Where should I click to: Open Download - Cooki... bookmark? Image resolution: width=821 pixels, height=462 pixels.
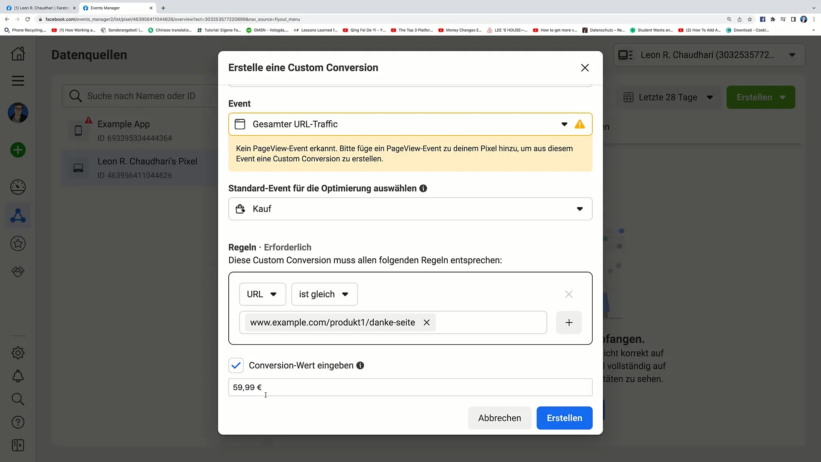[x=747, y=30]
